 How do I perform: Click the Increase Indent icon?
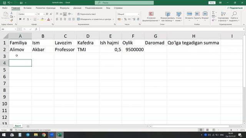[x=73, y=19]
